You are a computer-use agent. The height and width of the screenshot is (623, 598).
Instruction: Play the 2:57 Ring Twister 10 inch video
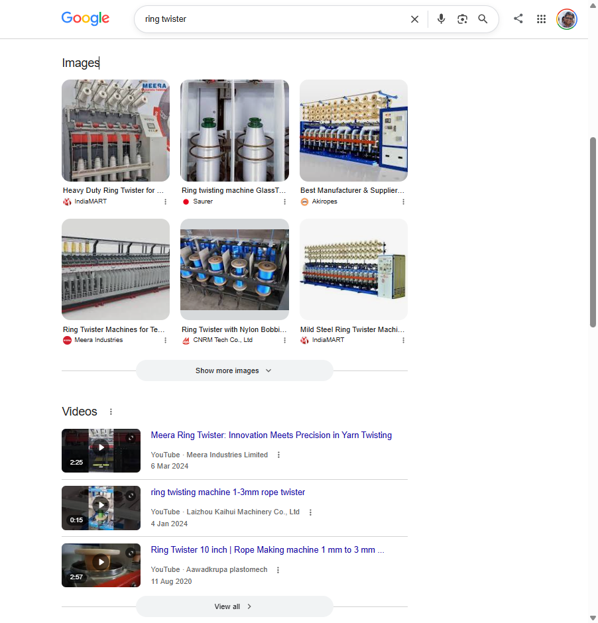(x=101, y=565)
